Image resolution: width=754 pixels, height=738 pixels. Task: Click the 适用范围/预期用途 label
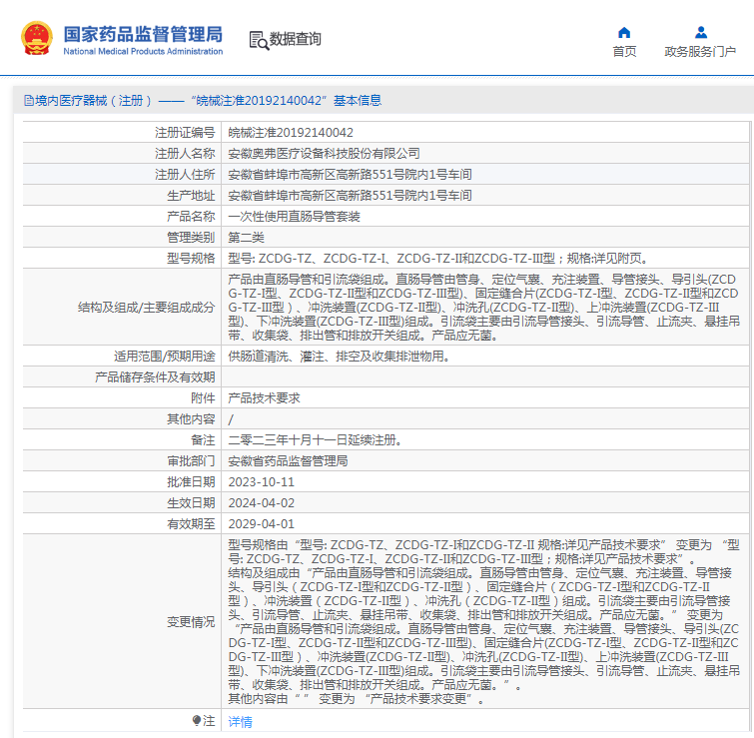pos(165,357)
